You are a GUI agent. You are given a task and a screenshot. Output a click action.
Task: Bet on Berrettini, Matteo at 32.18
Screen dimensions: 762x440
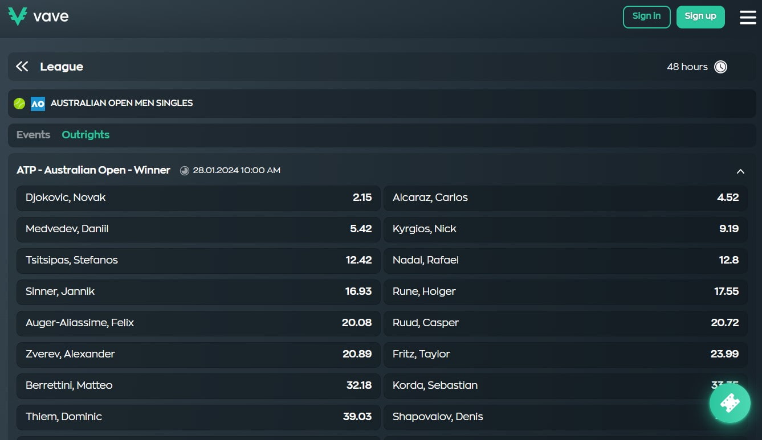(198, 385)
